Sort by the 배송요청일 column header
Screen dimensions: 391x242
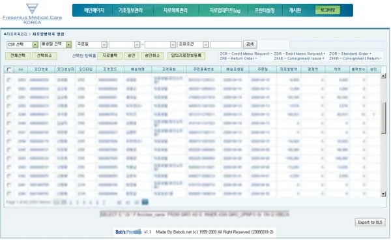tap(235, 70)
